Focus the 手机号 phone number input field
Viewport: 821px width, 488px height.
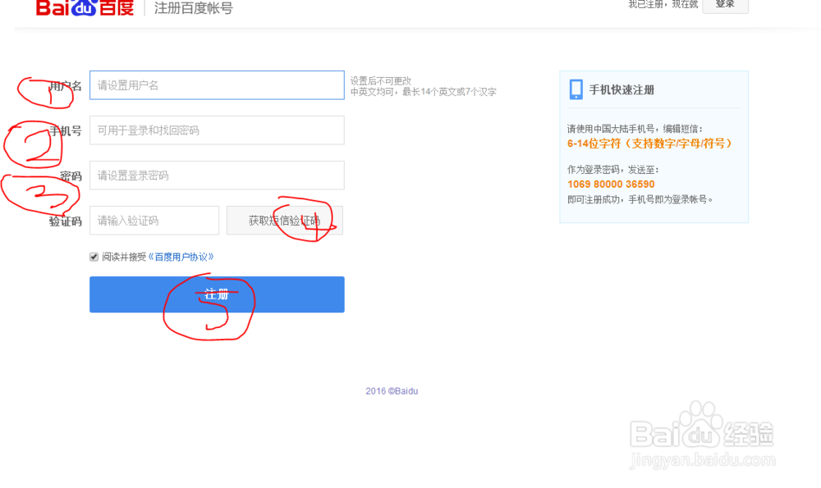pyautogui.click(x=217, y=130)
